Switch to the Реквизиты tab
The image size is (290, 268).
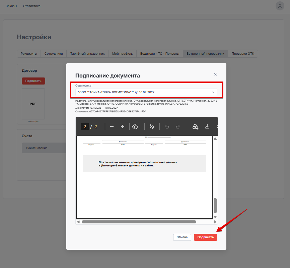coord(29,54)
